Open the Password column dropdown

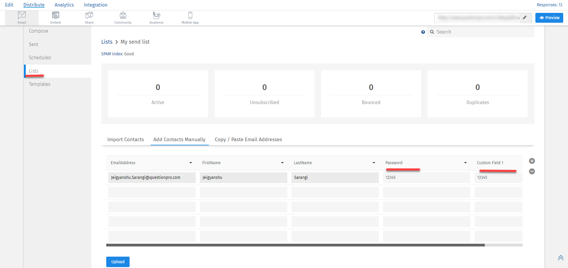coord(465,163)
